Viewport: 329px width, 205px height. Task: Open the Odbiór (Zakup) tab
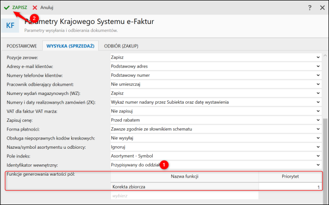click(x=121, y=46)
